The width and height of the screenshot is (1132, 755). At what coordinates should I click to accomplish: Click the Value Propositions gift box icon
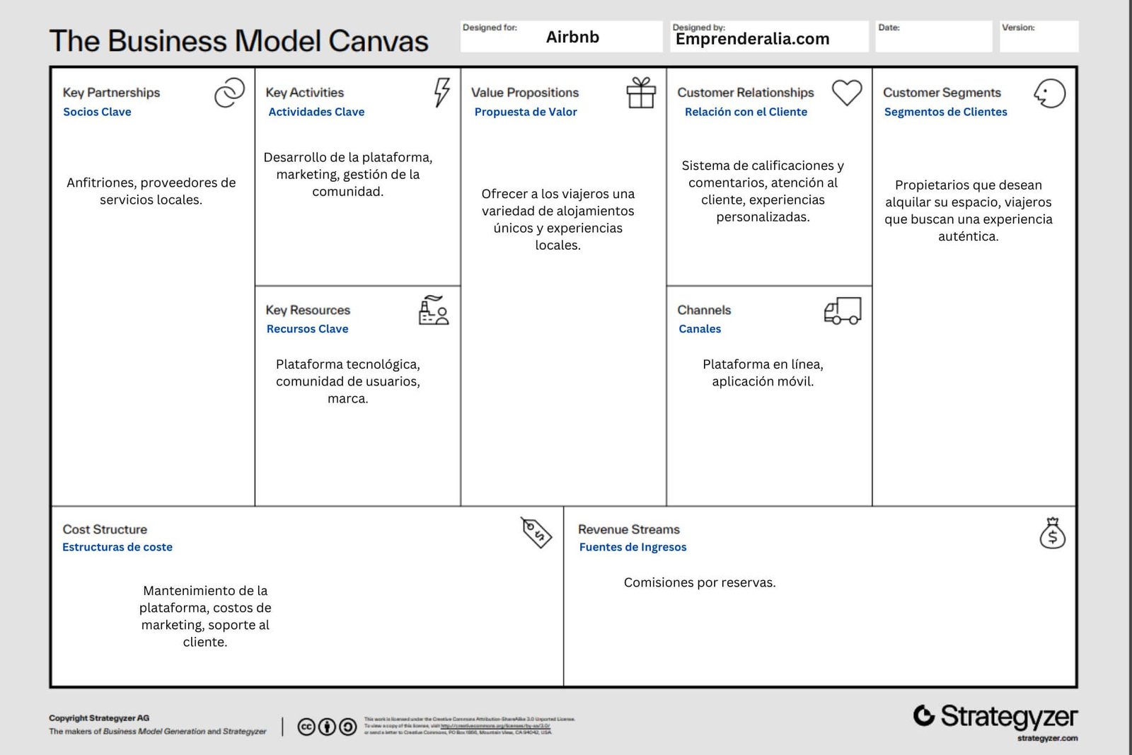(x=641, y=93)
